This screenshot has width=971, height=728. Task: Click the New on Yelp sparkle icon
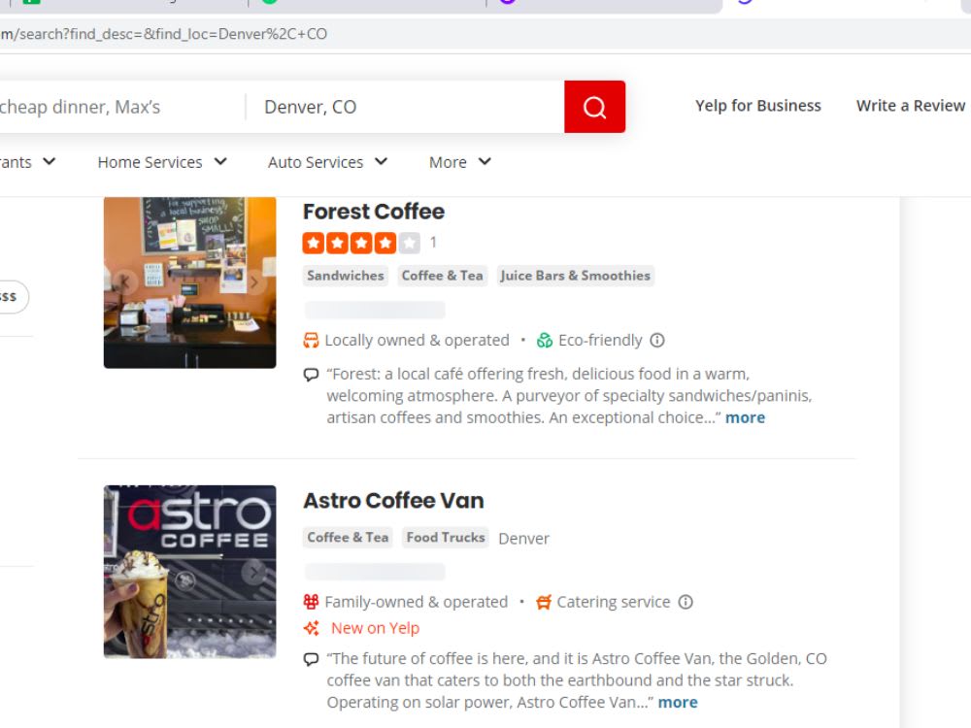pyautogui.click(x=311, y=628)
